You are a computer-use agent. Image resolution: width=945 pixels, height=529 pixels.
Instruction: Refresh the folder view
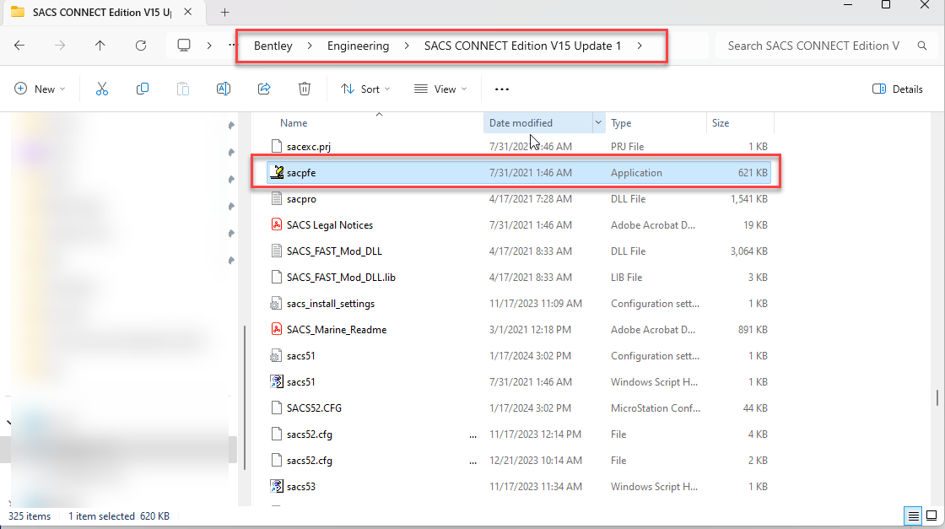coord(140,46)
